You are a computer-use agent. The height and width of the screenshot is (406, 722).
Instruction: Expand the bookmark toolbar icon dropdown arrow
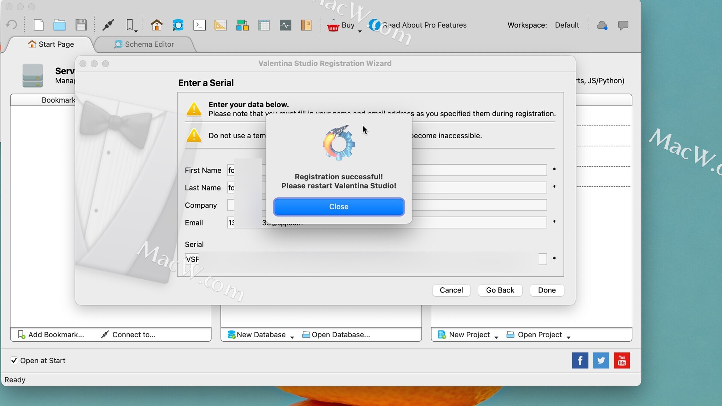coord(136,32)
